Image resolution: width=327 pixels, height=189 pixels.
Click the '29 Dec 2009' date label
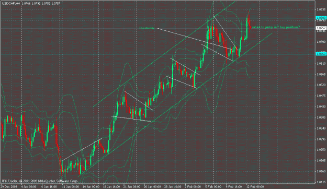pyautogui.click(x=9, y=186)
